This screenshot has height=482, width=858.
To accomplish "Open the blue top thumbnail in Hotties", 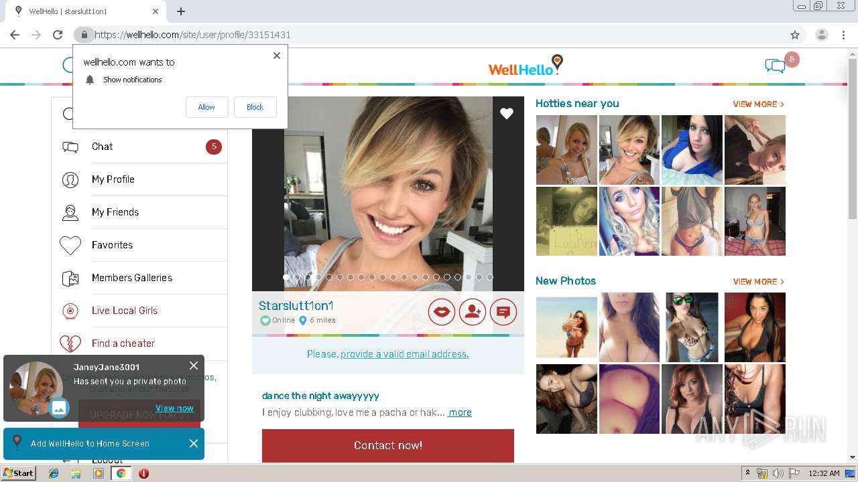I will click(692, 150).
